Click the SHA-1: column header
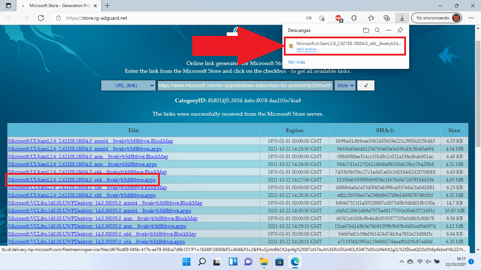481x270 pixels. pos(385,130)
